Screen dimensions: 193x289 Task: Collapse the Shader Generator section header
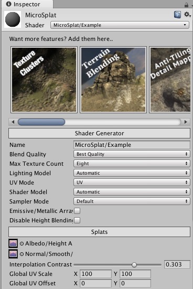coord(99,133)
